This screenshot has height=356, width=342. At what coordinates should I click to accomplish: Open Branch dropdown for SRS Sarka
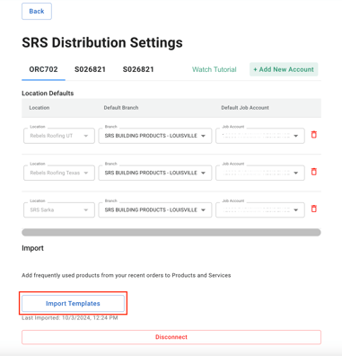coord(155,210)
